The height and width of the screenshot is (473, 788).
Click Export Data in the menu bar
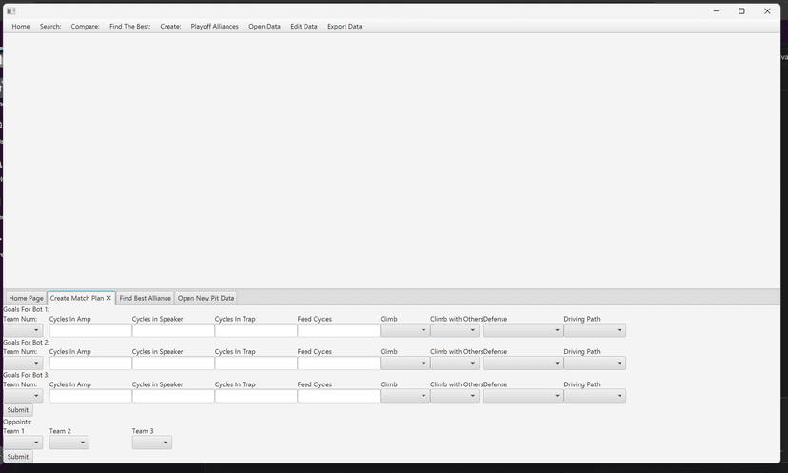click(x=345, y=26)
